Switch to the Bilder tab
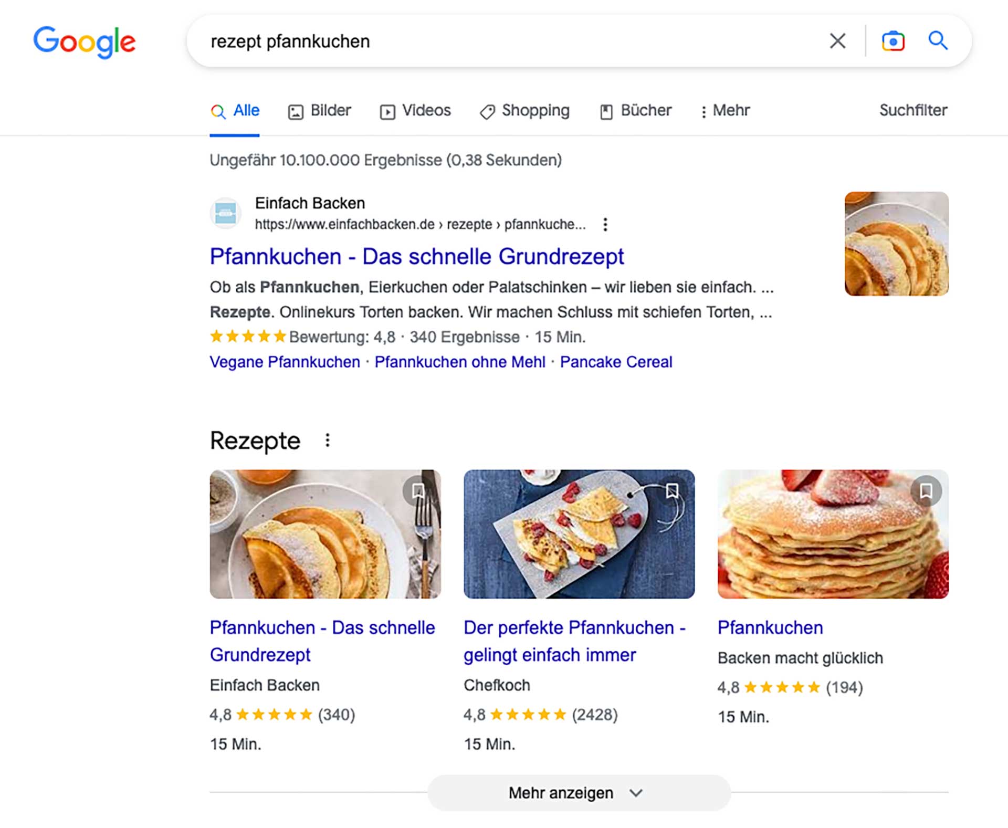This screenshot has width=1008, height=828. [x=320, y=111]
